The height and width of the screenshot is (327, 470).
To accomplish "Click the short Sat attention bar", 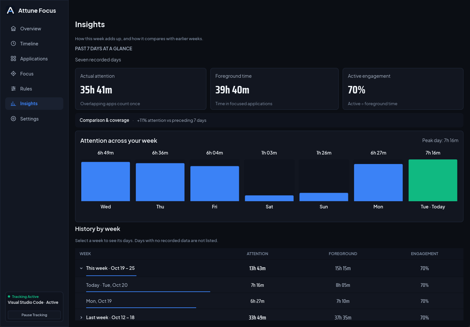I will [x=269, y=198].
